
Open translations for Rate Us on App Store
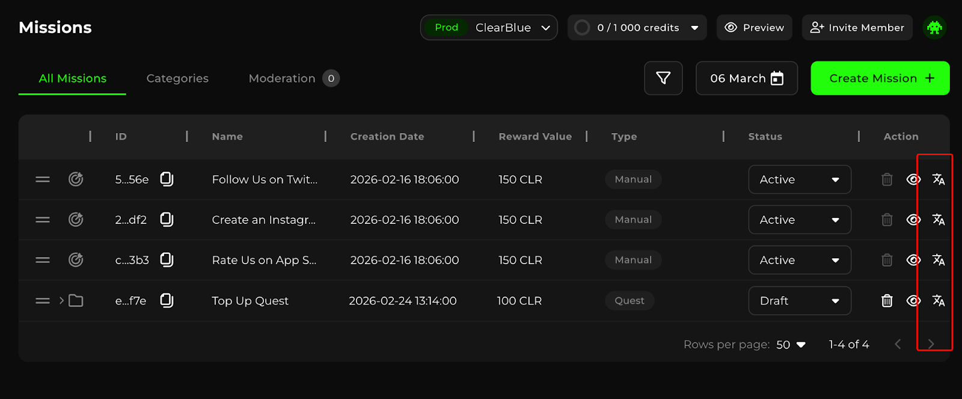tap(938, 260)
